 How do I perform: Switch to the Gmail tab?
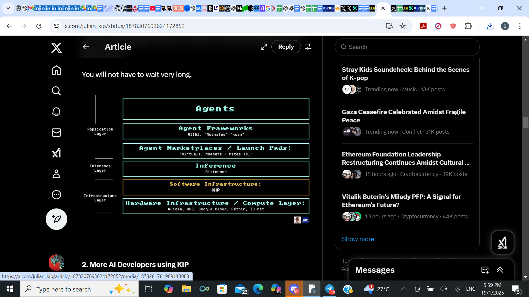[x=30, y=8]
